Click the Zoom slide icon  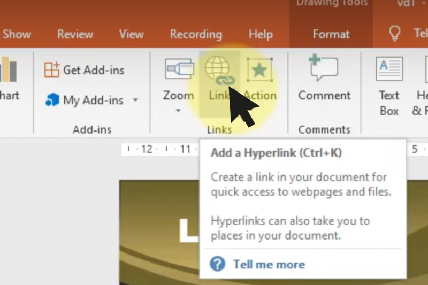click(179, 68)
